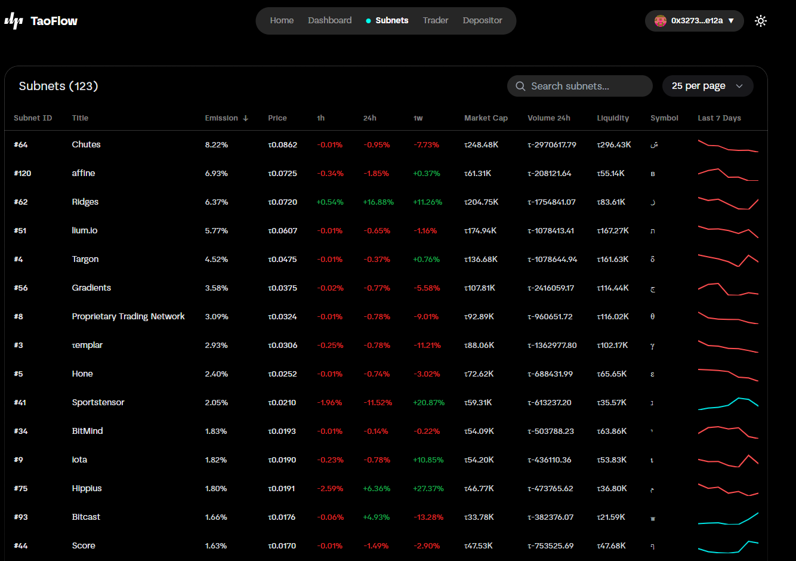This screenshot has width=796, height=561.
Task: Click the TaoFlow logo icon
Action: (x=14, y=21)
